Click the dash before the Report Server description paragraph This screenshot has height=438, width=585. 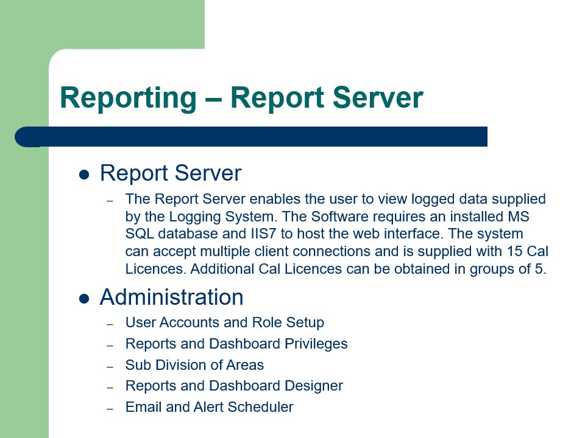109,200
